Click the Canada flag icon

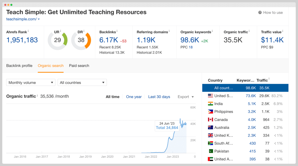pyautogui.click(x=210, y=120)
